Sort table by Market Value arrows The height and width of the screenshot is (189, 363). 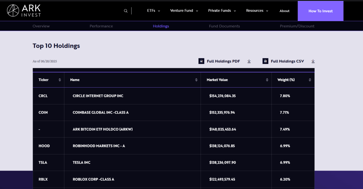[x=267, y=80]
